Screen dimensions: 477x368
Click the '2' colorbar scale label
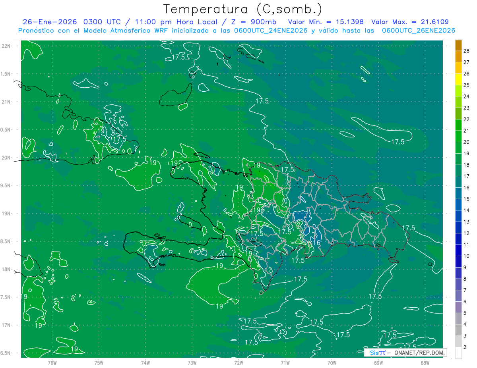pyautogui.click(x=465, y=347)
